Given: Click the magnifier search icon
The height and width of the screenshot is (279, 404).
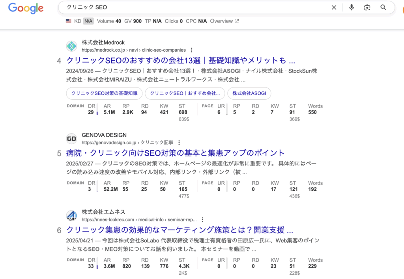Looking at the screenshot, I should 383,7.
